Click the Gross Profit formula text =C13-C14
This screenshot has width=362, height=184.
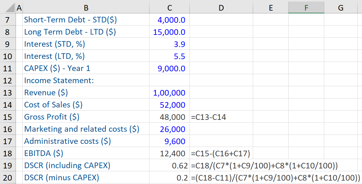[208, 117]
